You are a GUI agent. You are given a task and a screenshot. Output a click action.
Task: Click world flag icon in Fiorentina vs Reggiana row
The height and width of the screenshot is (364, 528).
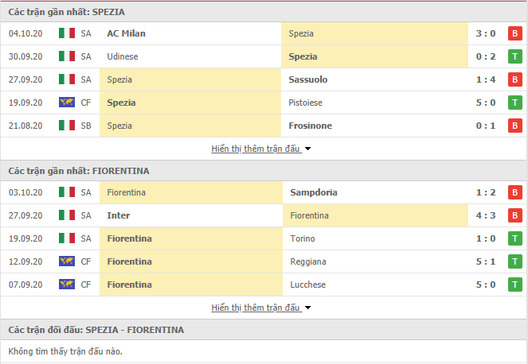coord(67,261)
